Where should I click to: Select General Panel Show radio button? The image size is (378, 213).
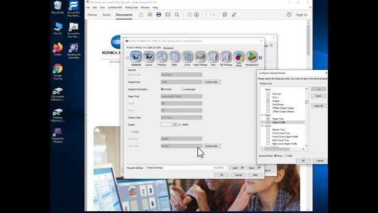(x=276, y=156)
